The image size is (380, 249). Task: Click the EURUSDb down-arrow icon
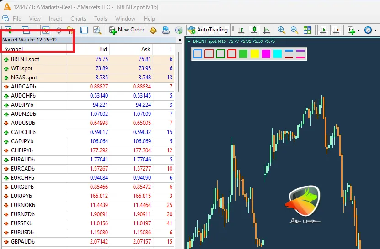pos(6,233)
